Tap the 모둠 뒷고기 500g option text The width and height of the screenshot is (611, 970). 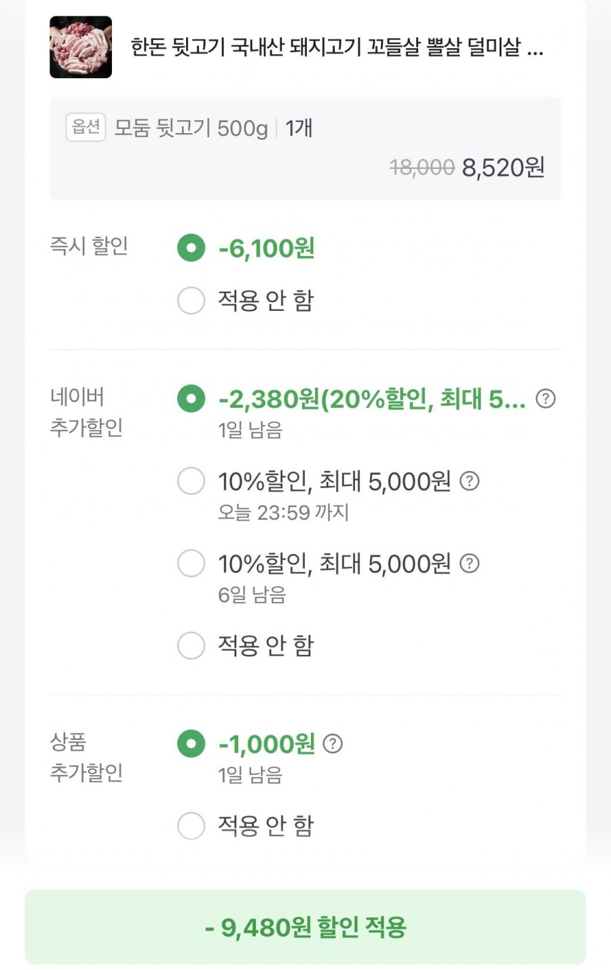click(191, 128)
